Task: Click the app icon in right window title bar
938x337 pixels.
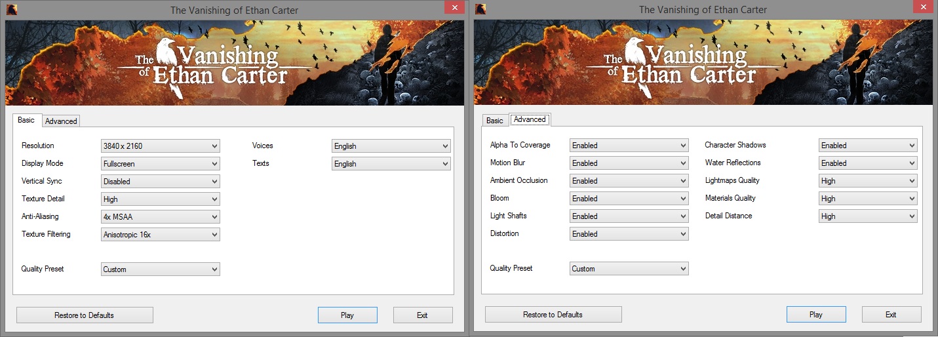Action: [480, 9]
